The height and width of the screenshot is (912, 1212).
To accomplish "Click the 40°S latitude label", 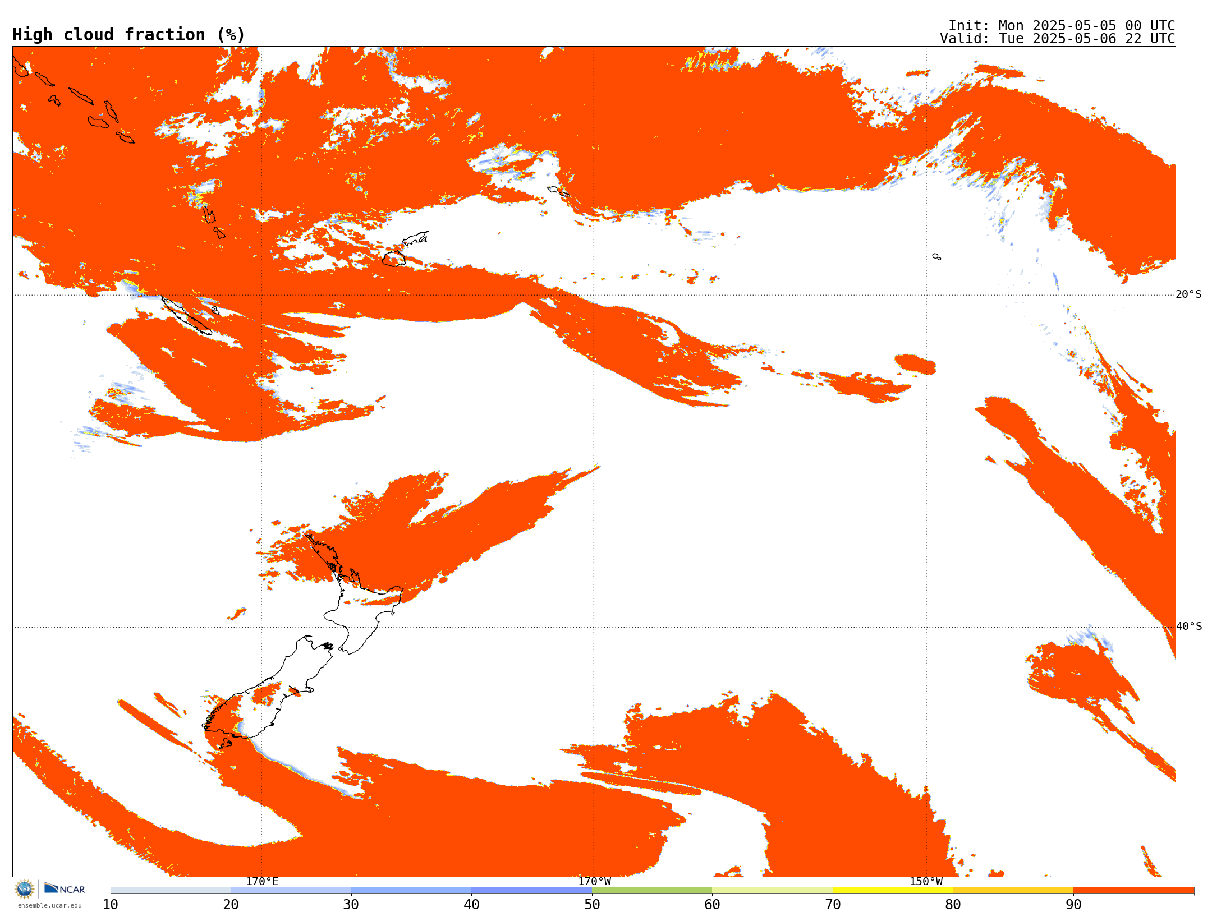I will [x=1188, y=627].
